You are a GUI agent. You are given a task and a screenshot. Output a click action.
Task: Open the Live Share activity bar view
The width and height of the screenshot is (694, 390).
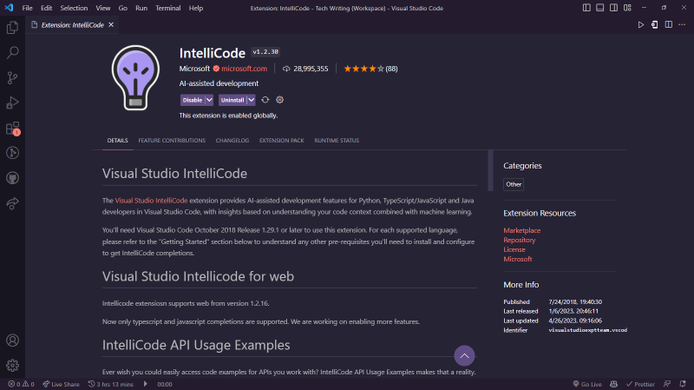[12, 203]
